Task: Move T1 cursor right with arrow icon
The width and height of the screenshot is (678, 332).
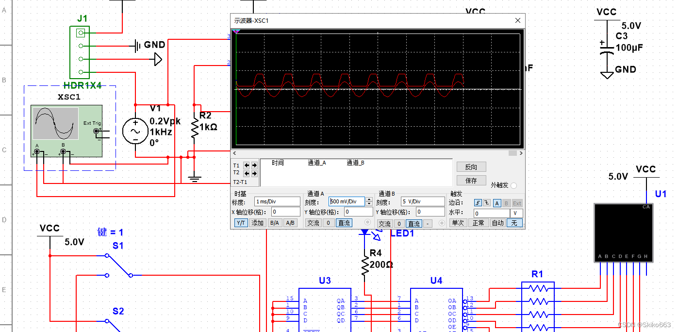Action: (x=253, y=166)
